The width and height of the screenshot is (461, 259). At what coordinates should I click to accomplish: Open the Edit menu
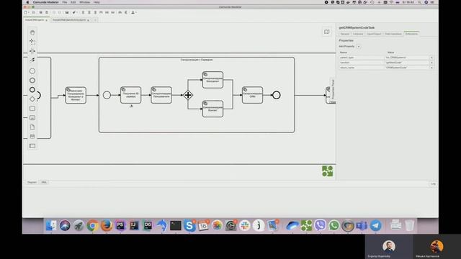73,2
